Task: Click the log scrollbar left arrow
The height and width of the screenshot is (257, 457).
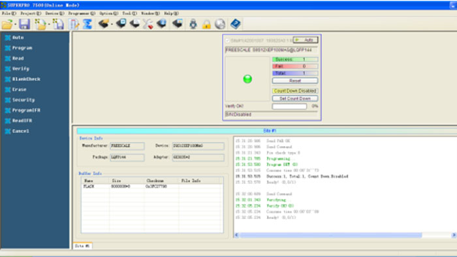Action: pyautogui.click(x=236, y=235)
